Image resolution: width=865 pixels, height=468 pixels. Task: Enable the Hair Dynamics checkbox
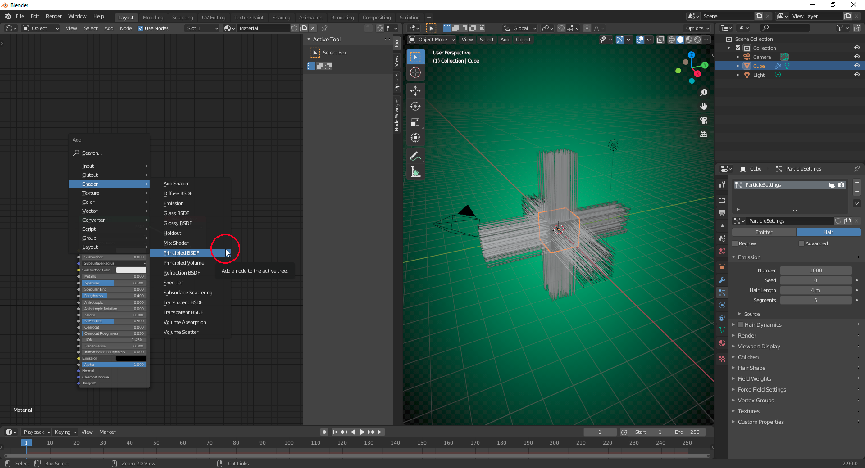pos(740,324)
